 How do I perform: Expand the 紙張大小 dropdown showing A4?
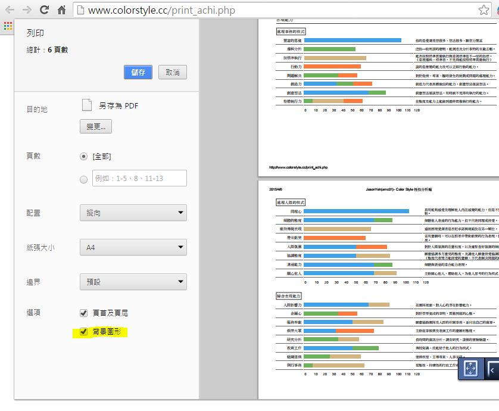pyautogui.click(x=133, y=247)
